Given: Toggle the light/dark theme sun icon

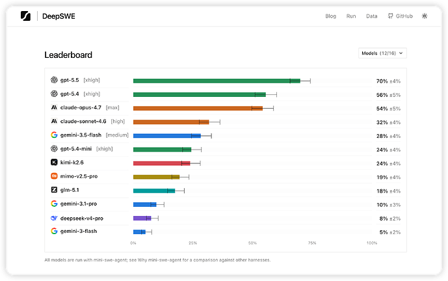Looking at the screenshot, I should 425,16.
